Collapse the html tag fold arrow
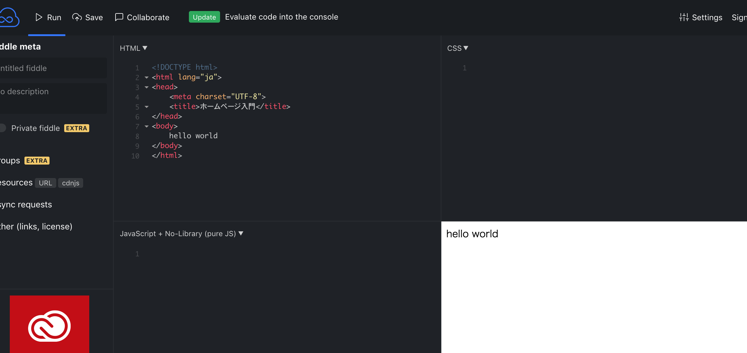The height and width of the screenshot is (353, 747). [147, 77]
